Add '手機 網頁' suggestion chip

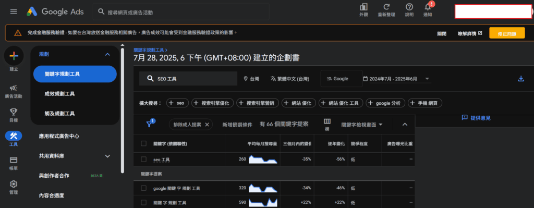[x=425, y=103]
